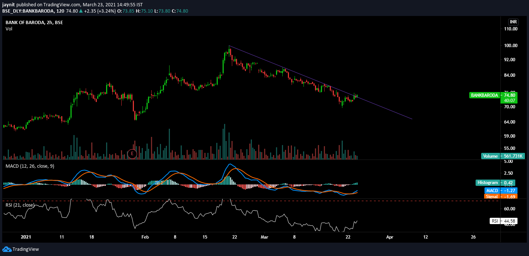
Task: Select the BANK OF BARODA, 2h, BSE title
Action: coord(34,23)
